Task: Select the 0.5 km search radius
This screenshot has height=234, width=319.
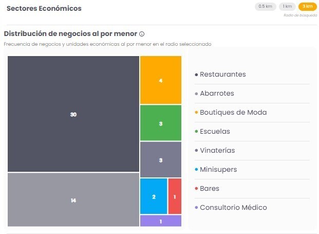Action: (x=265, y=7)
